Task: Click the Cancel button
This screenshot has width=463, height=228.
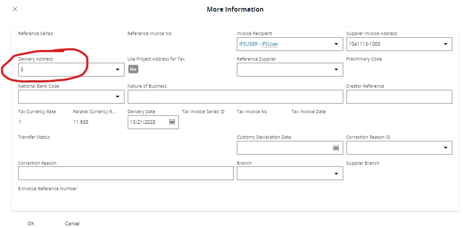Action: pyautogui.click(x=72, y=224)
